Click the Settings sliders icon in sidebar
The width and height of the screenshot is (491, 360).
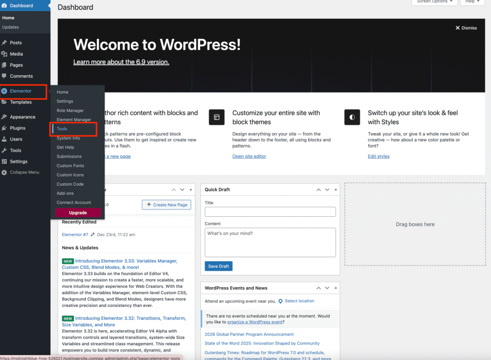pyautogui.click(x=4, y=162)
